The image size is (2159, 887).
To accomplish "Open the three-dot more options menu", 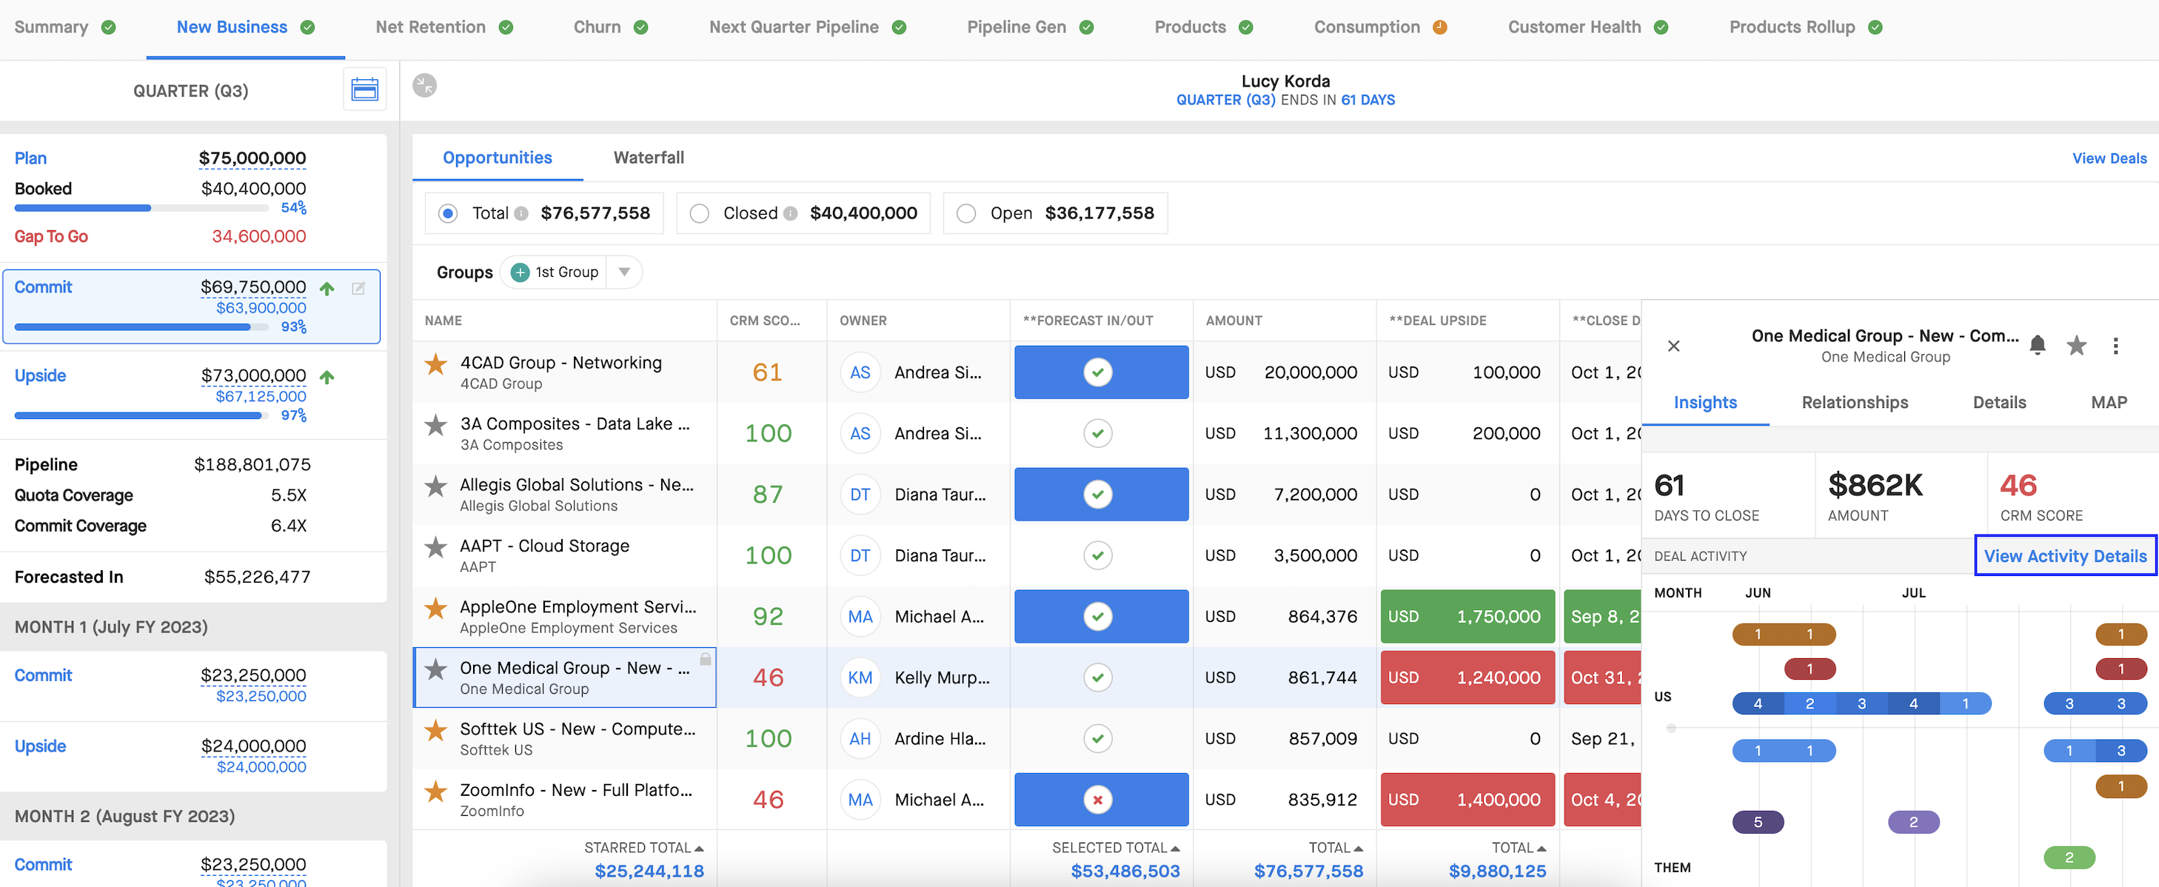I will pos(2115,346).
